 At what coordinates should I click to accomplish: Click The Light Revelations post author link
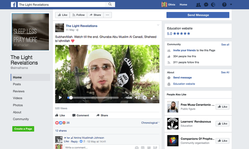click(81, 26)
